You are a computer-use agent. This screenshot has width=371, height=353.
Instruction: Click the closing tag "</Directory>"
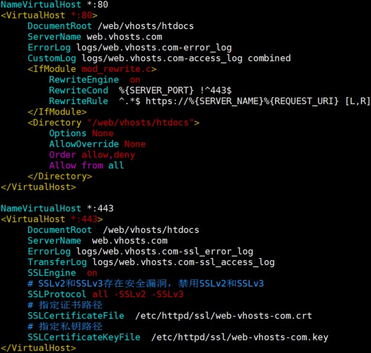pyautogui.click(x=59, y=176)
